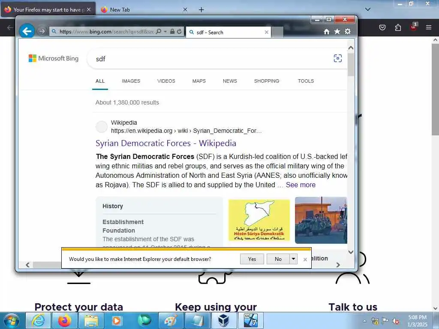Click the Microsoft Bing logo
The height and width of the screenshot is (329, 439).
pyautogui.click(x=54, y=58)
